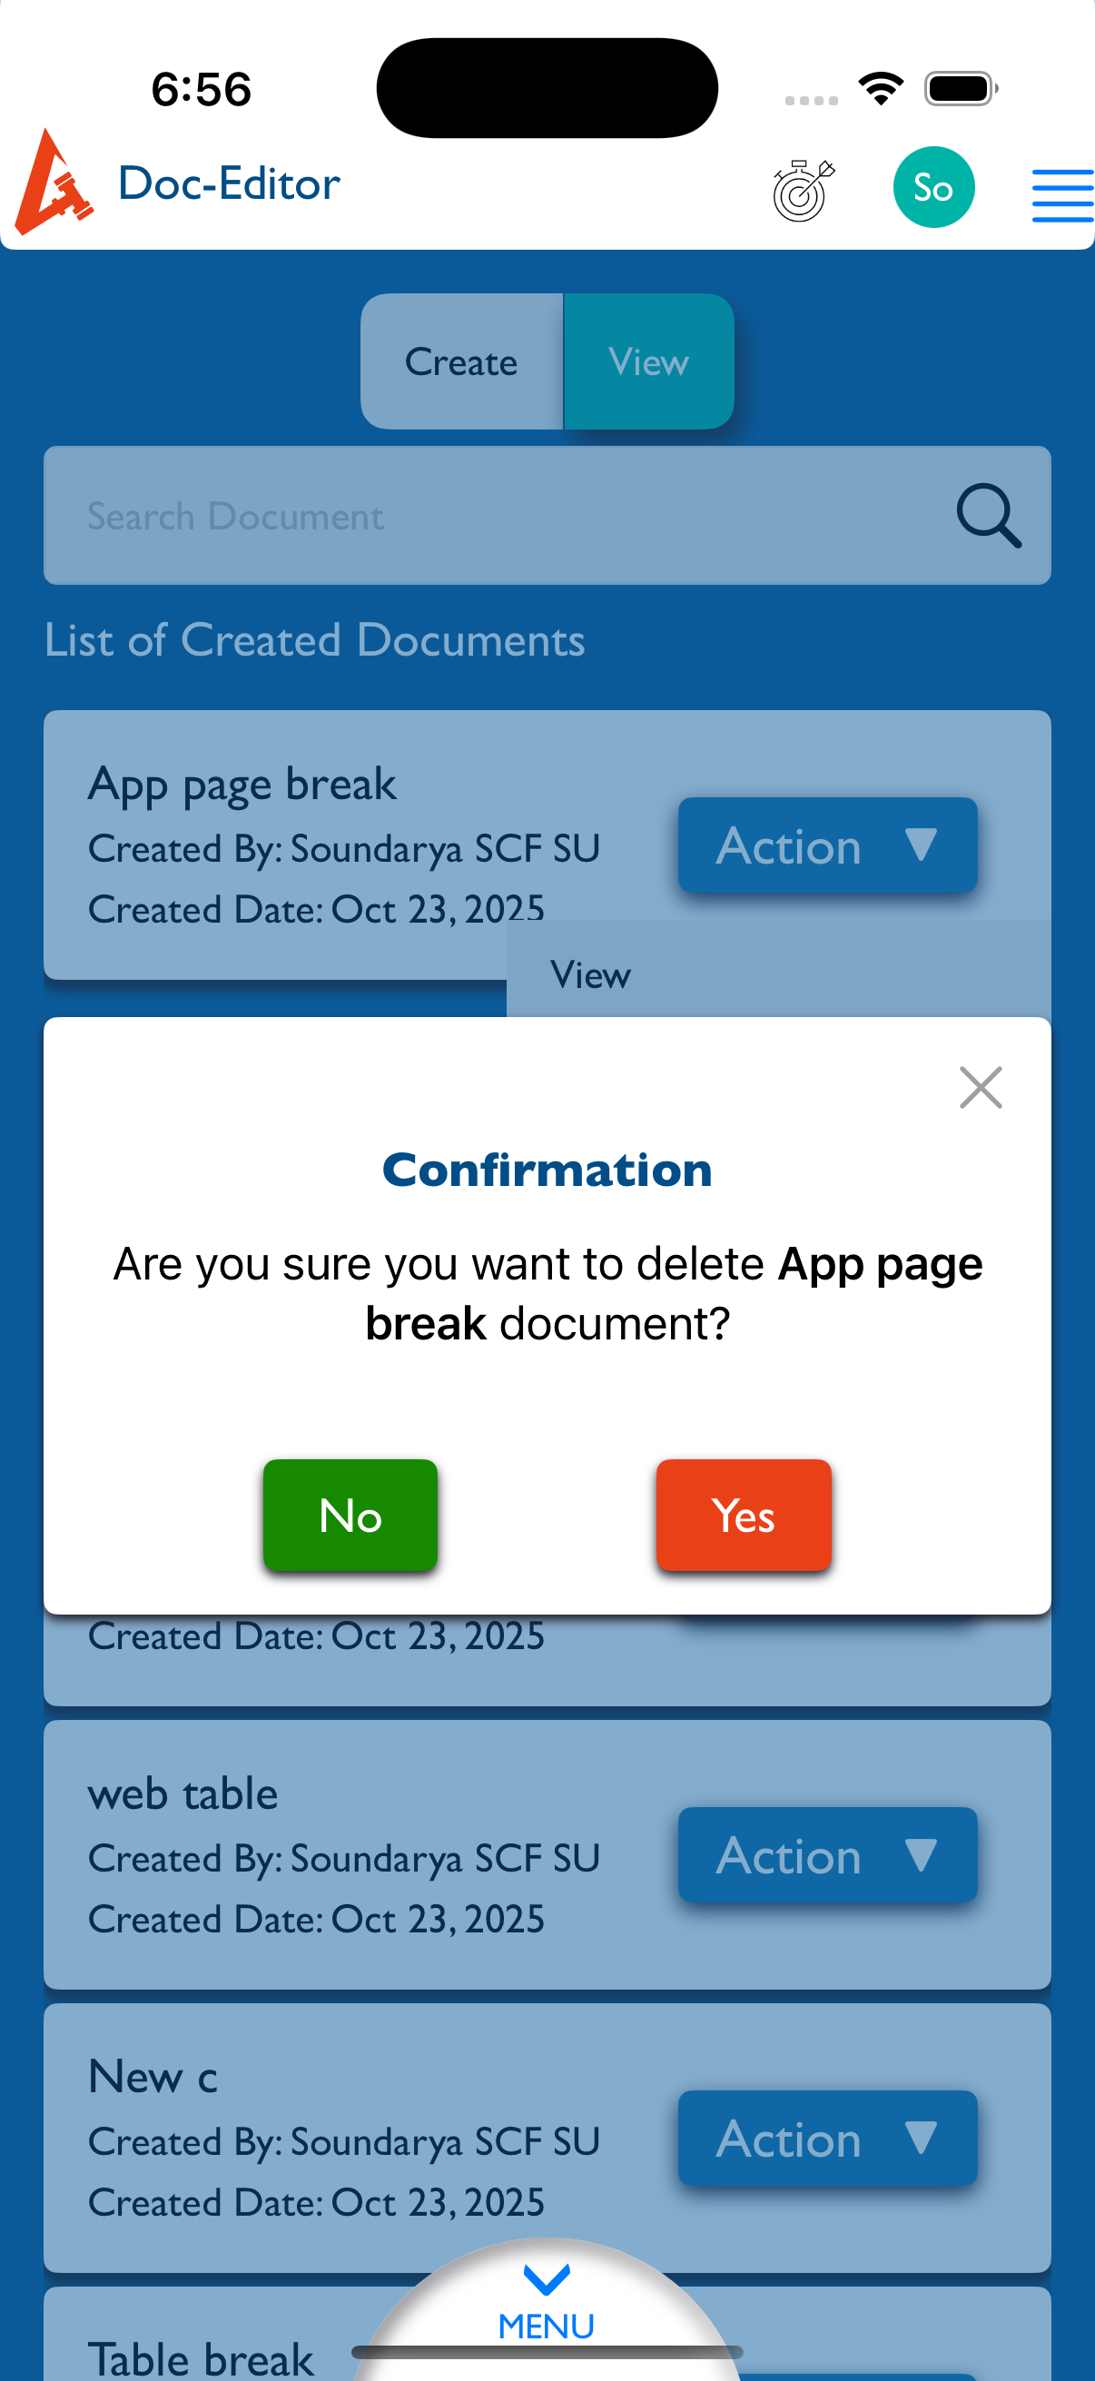Open the target goals icon
Screen dimensions: 1095x2381
803,190
